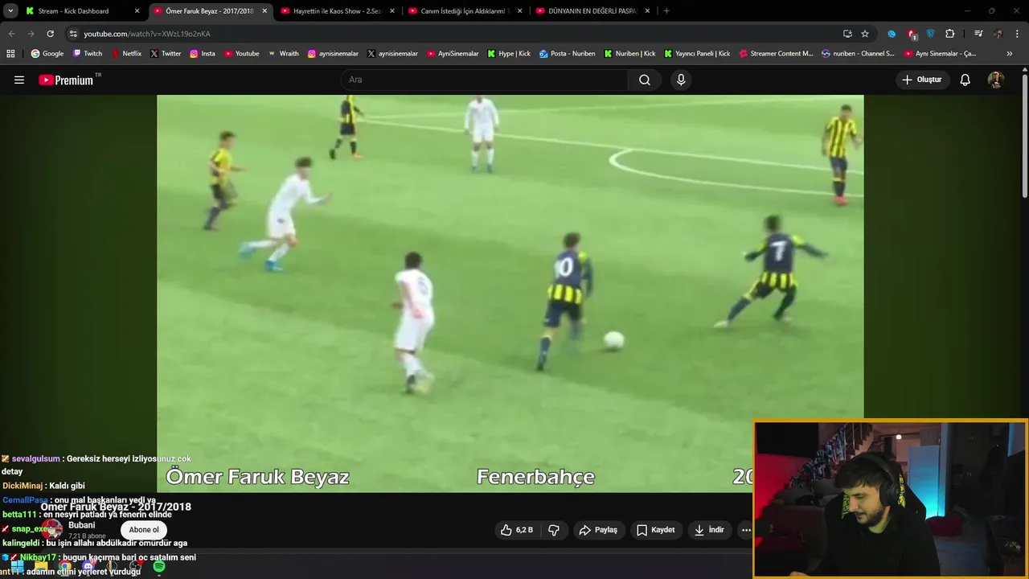This screenshot has height=579, width=1029.
Task: Open the Netflix bookmark
Action: click(126, 54)
